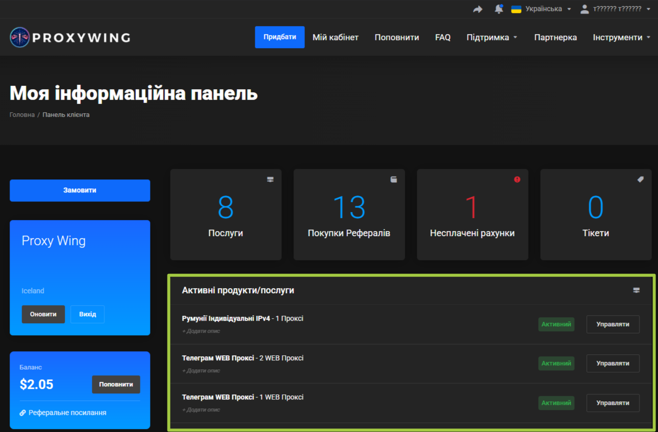Click the Активні продукти/послуги heading
Viewport: 658px width, 432px height.
[x=238, y=290]
